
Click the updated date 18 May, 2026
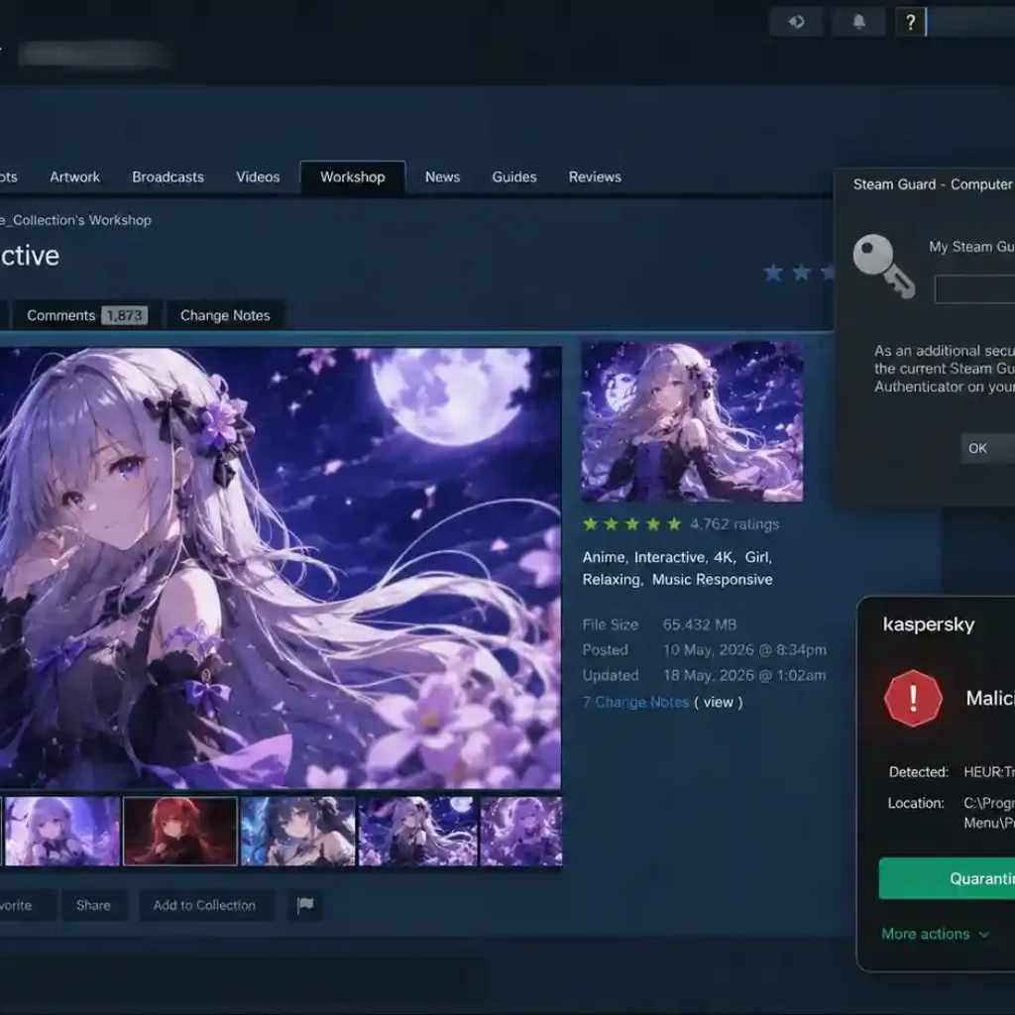pos(744,675)
